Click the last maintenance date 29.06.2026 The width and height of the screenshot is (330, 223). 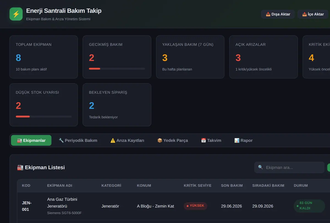(232, 206)
